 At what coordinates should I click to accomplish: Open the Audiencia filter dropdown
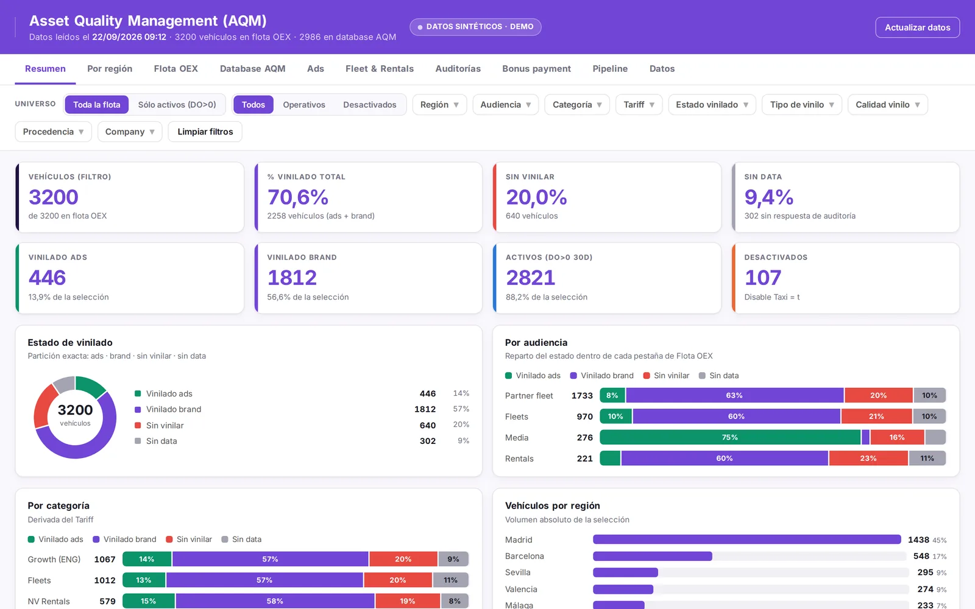[x=505, y=105]
